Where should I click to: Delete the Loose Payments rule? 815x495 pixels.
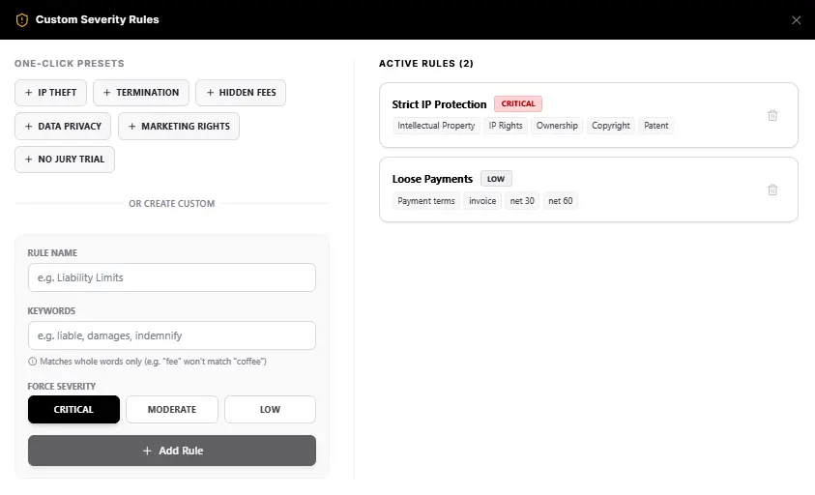[x=772, y=189]
